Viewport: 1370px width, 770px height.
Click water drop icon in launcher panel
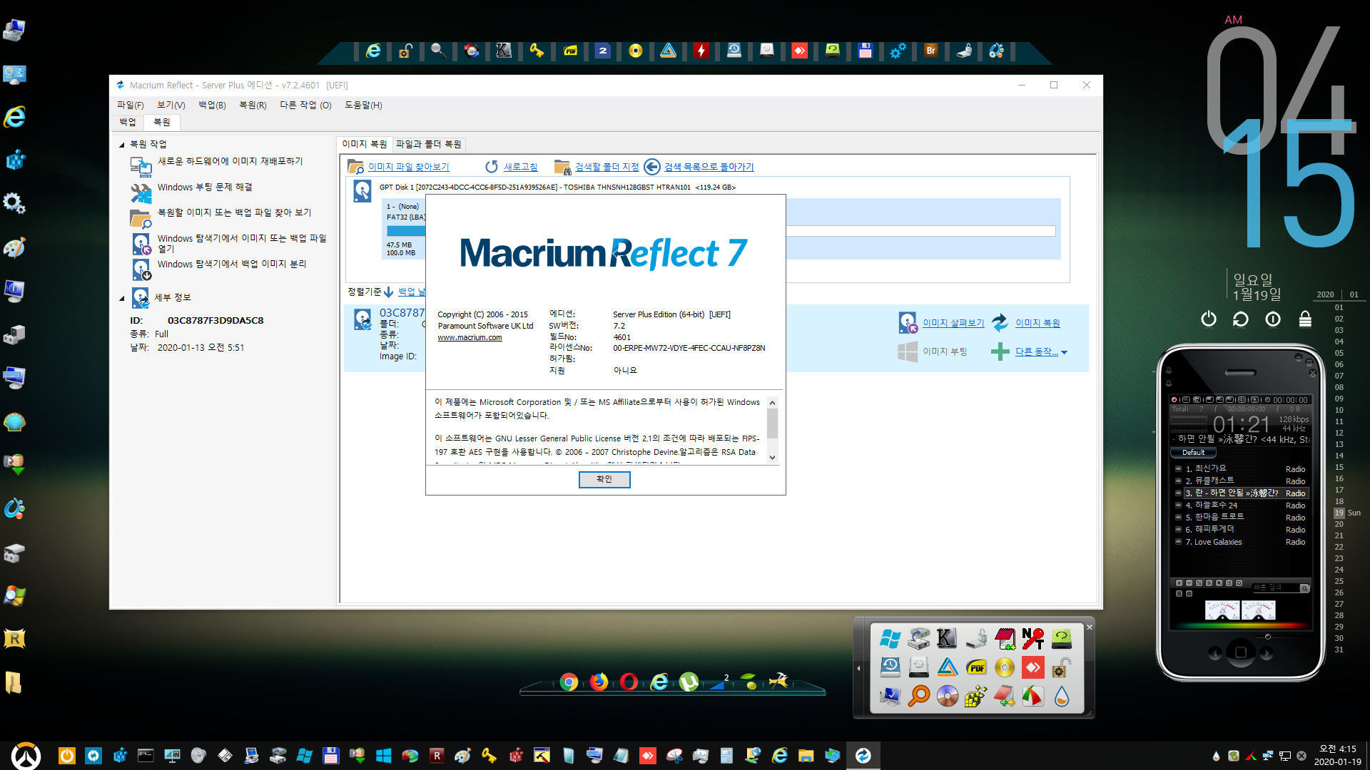pyautogui.click(x=1061, y=695)
